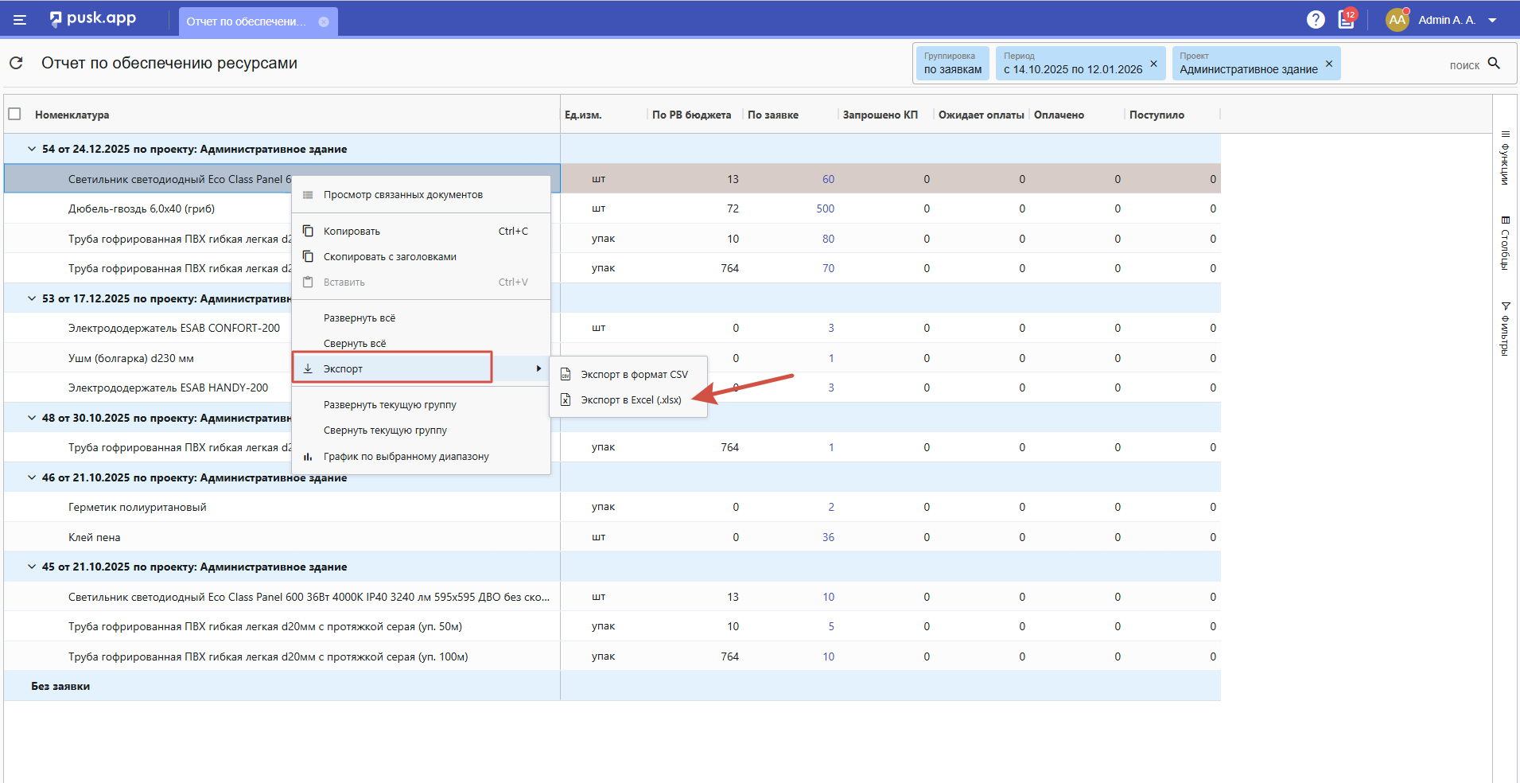The height and width of the screenshot is (783, 1520).
Task: Click the search magnifier icon
Action: click(1494, 64)
